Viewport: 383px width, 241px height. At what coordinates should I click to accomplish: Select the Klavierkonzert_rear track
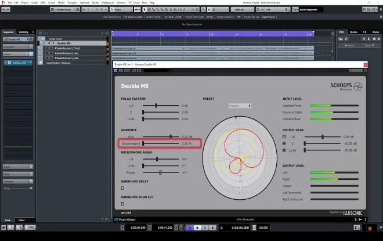click(x=67, y=53)
